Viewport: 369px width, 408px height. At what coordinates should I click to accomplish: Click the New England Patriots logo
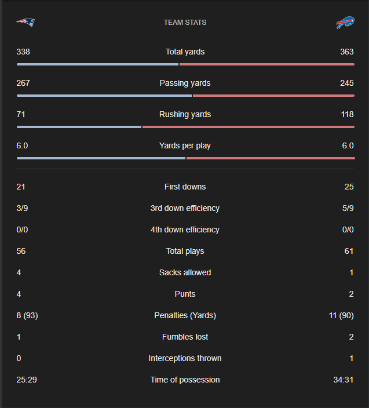coord(25,22)
